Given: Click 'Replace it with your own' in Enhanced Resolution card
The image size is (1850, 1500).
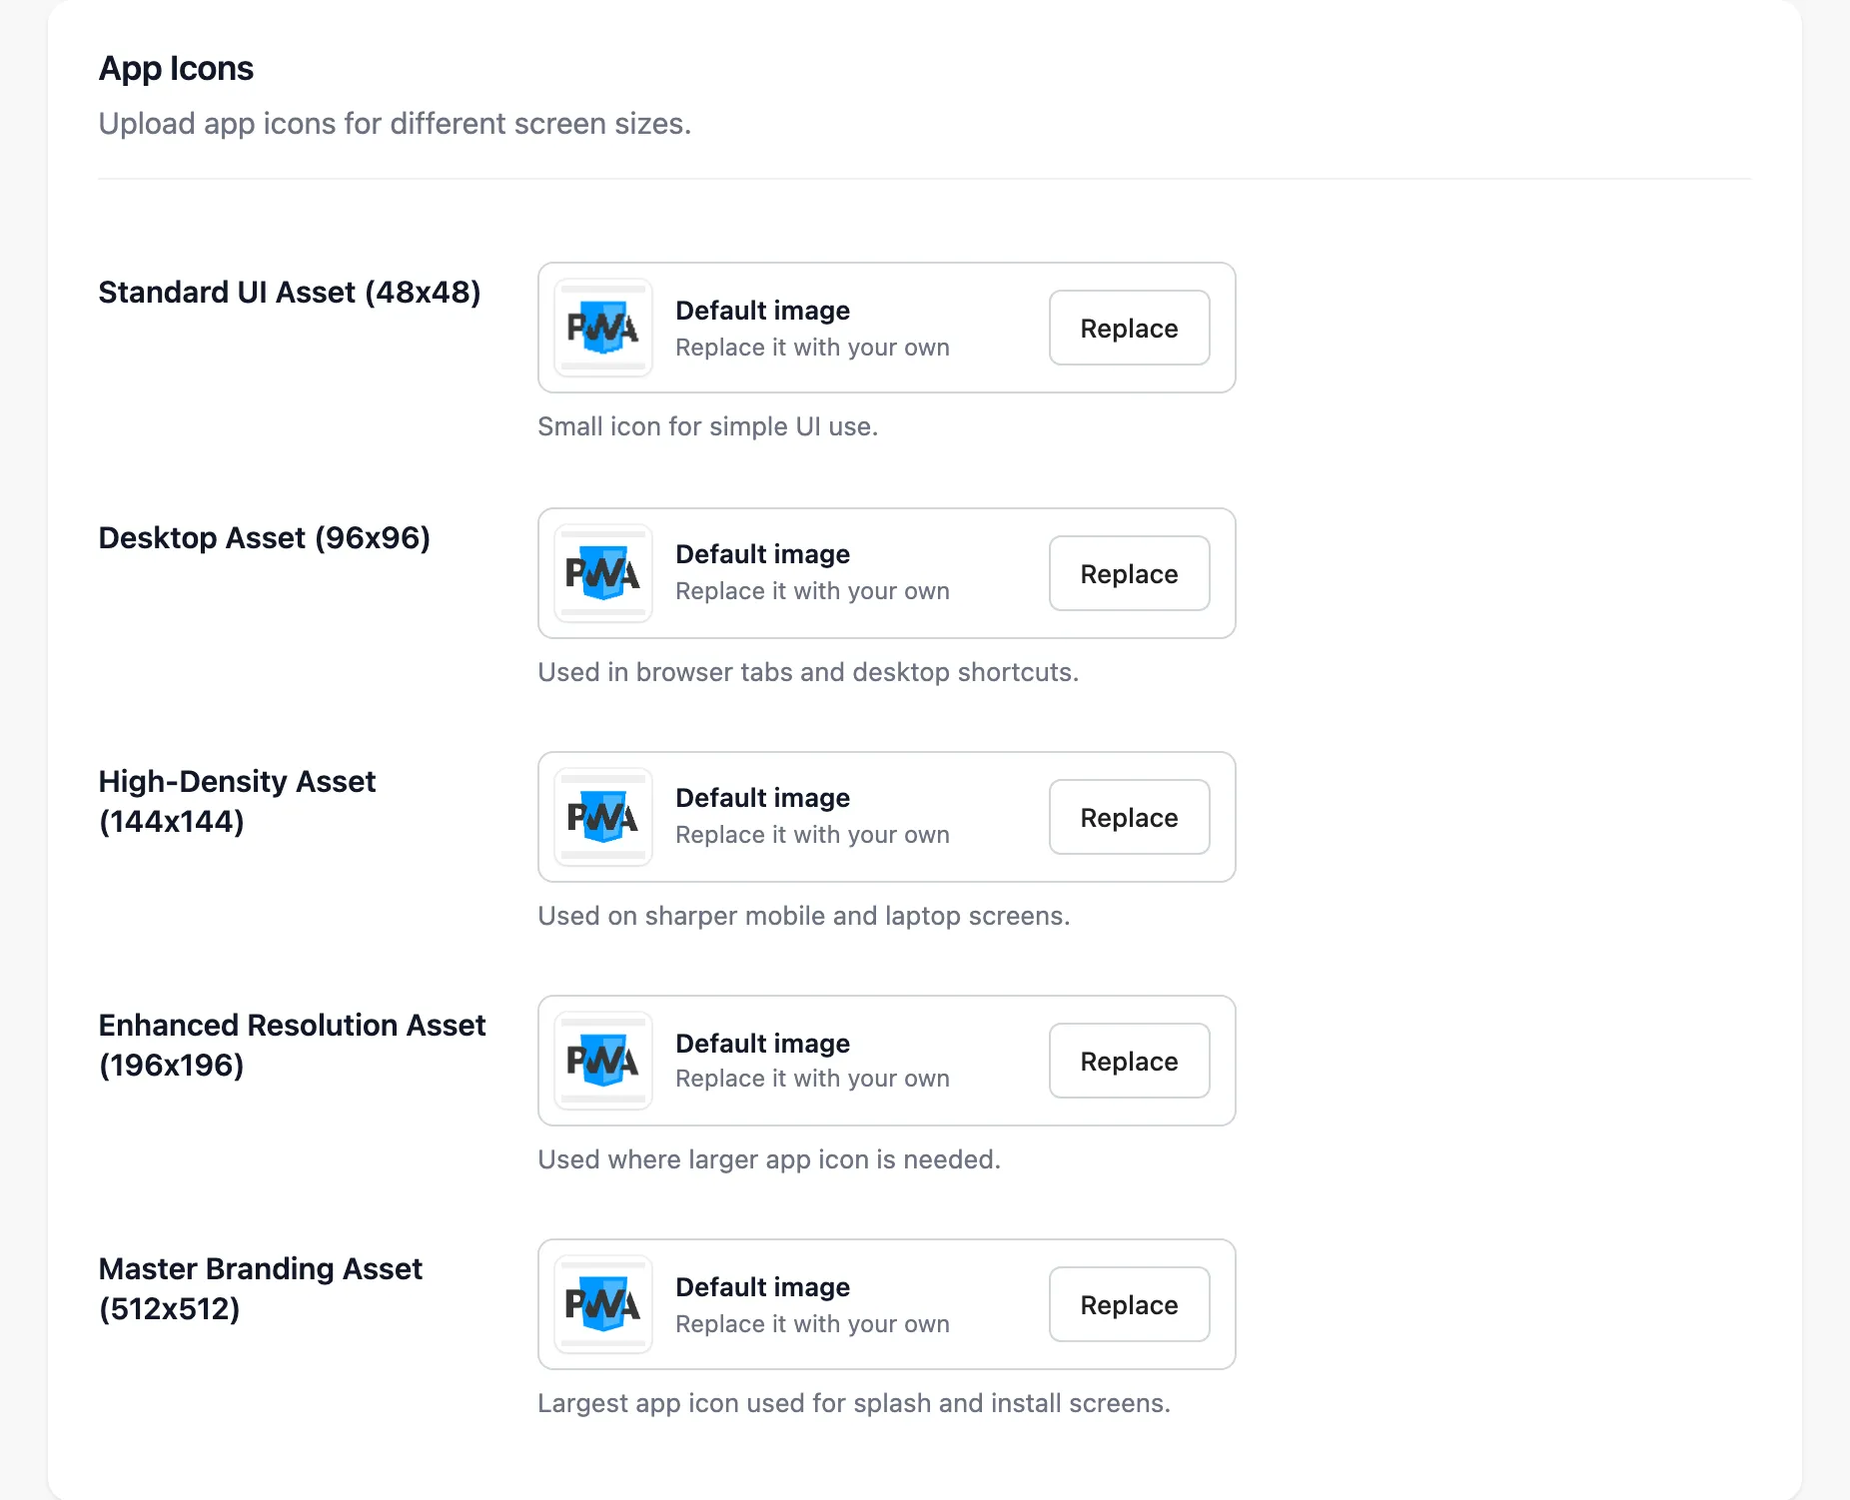Looking at the screenshot, I should [812, 1079].
